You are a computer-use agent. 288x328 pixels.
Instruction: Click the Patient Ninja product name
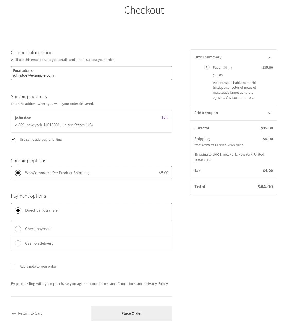click(x=222, y=67)
